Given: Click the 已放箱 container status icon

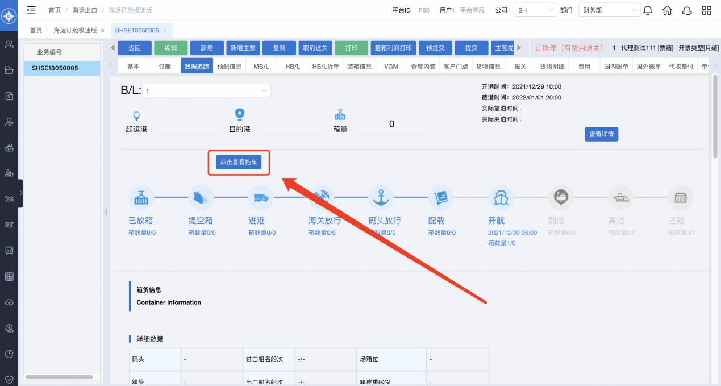Looking at the screenshot, I should (140, 197).
